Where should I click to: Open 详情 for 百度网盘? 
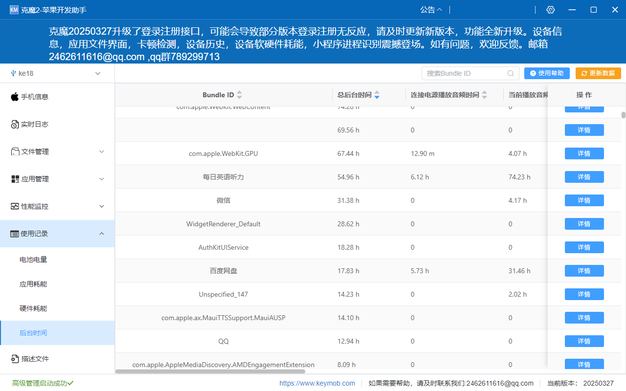(584, 271)
